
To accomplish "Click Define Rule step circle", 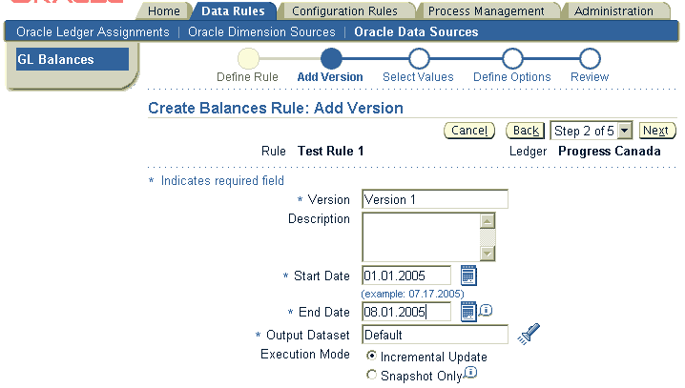I will pos(248,58).
